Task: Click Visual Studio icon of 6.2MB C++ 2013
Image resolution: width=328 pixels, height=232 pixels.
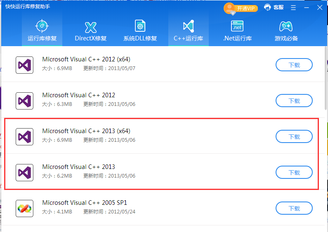Action: [x=24, y=172]
